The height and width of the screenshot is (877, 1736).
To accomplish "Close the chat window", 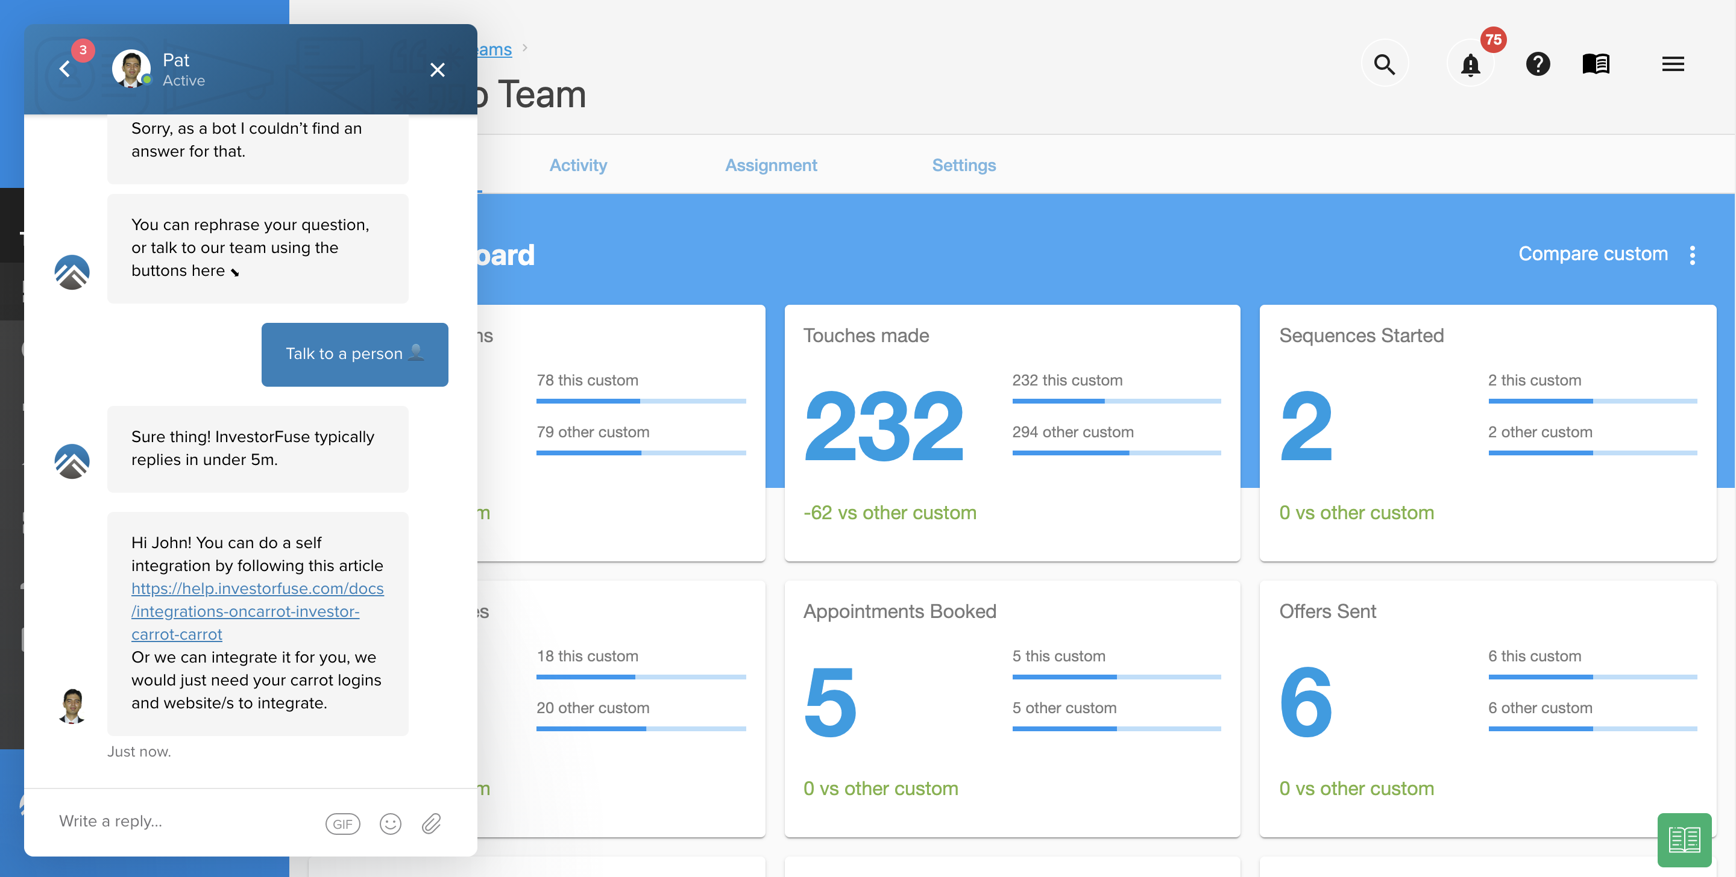I will point(438,69).
